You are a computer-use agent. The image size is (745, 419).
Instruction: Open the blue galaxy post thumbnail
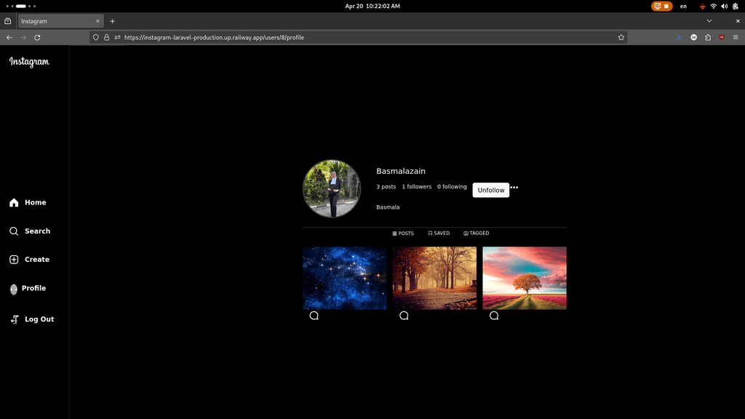[x=344, y=278]
